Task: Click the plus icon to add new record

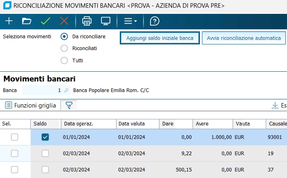Action: tap(9, 21)
